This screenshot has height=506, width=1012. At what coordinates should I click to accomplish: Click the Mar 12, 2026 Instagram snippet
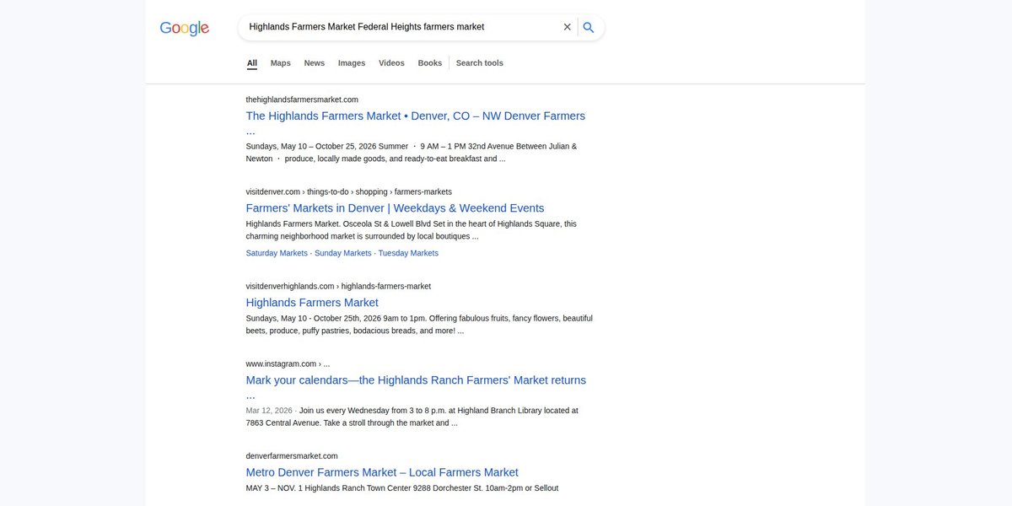click(x=412, y=417)
